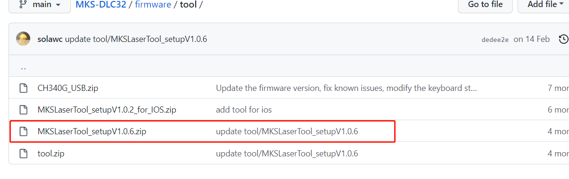Open the latest commit message link
This screenshot has height=179, width=569.
(x=136, y=39)
